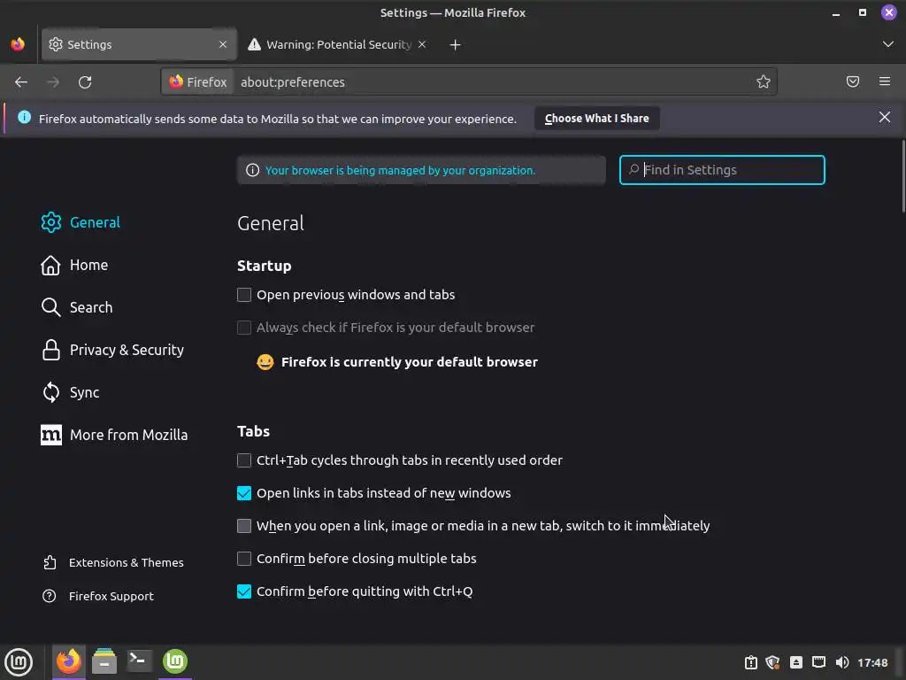This screenshot has width=906, height=680.
Task: Switch to Warning: Potential Security tab
Action: tap(337, 44)
